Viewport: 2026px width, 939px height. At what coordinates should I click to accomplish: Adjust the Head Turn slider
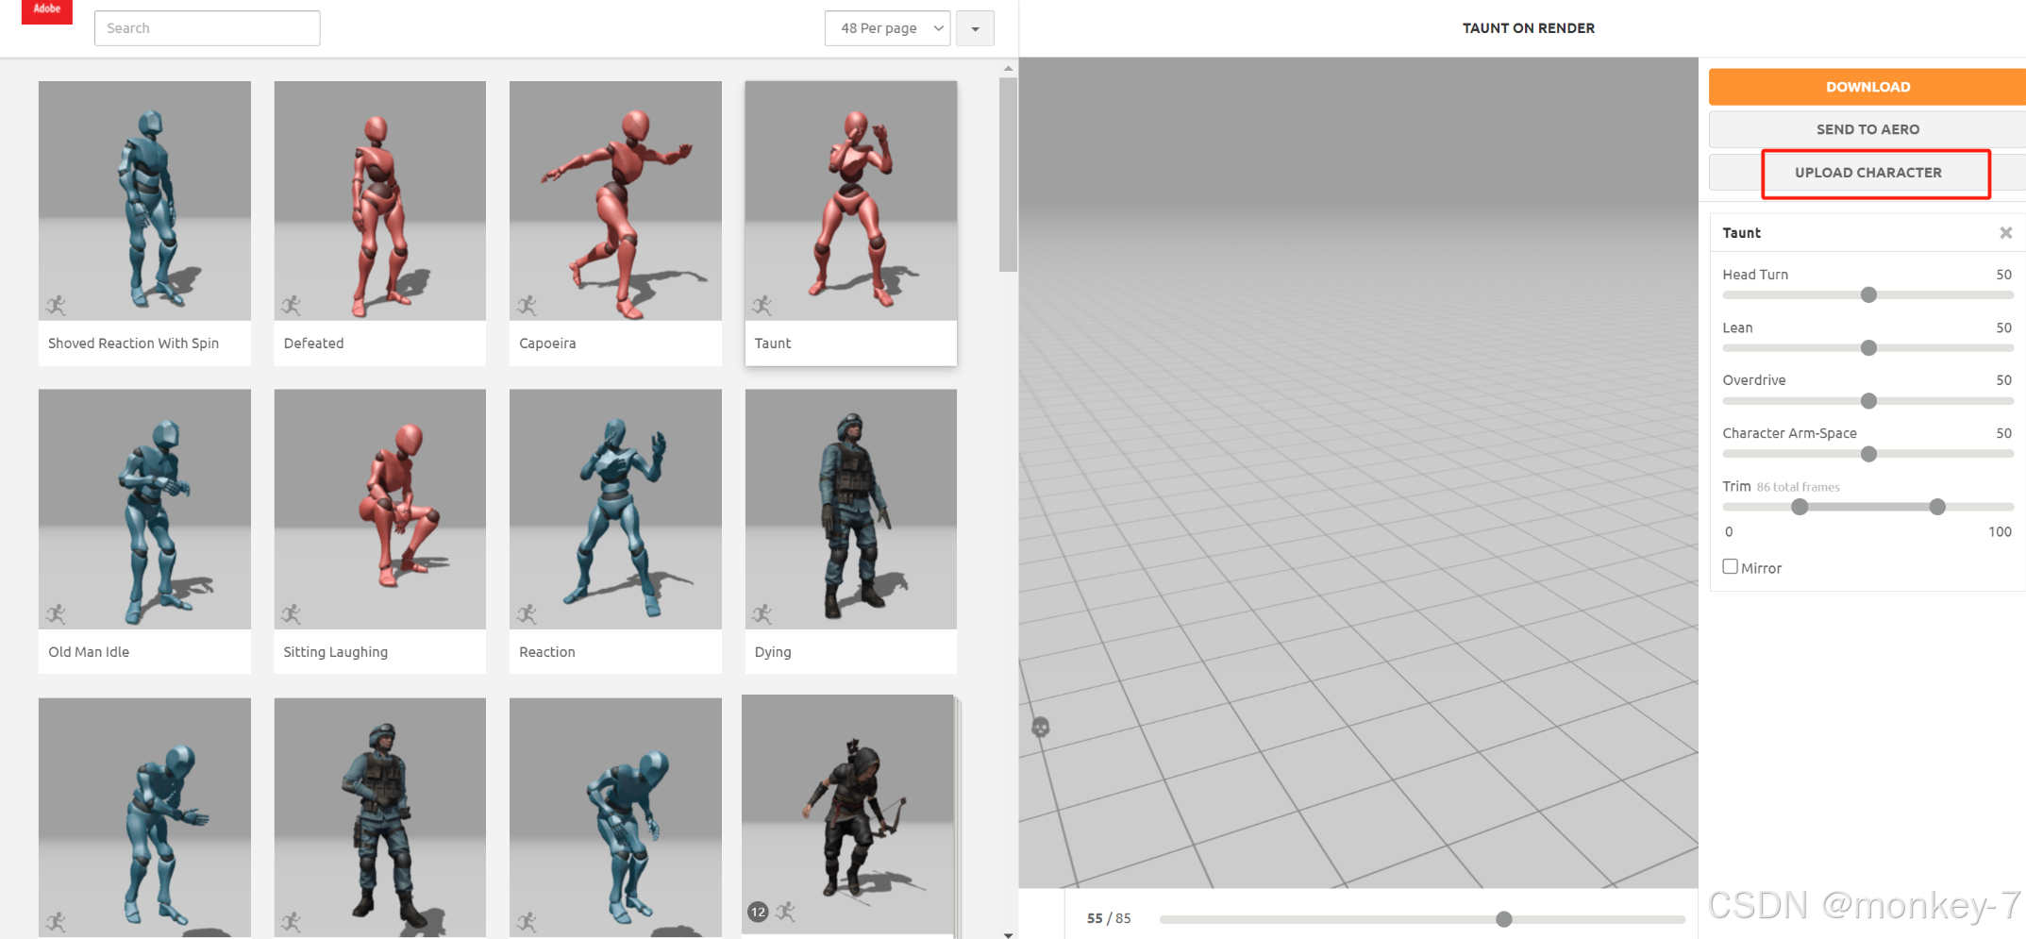(1868, 294)
